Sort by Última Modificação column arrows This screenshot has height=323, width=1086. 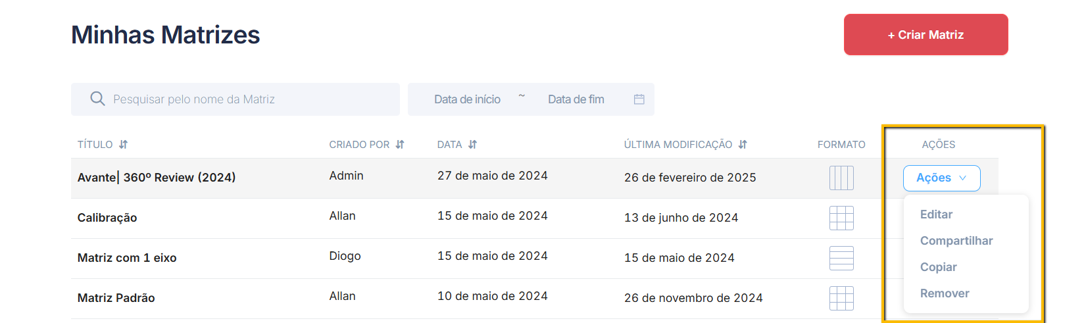(743, 145)
